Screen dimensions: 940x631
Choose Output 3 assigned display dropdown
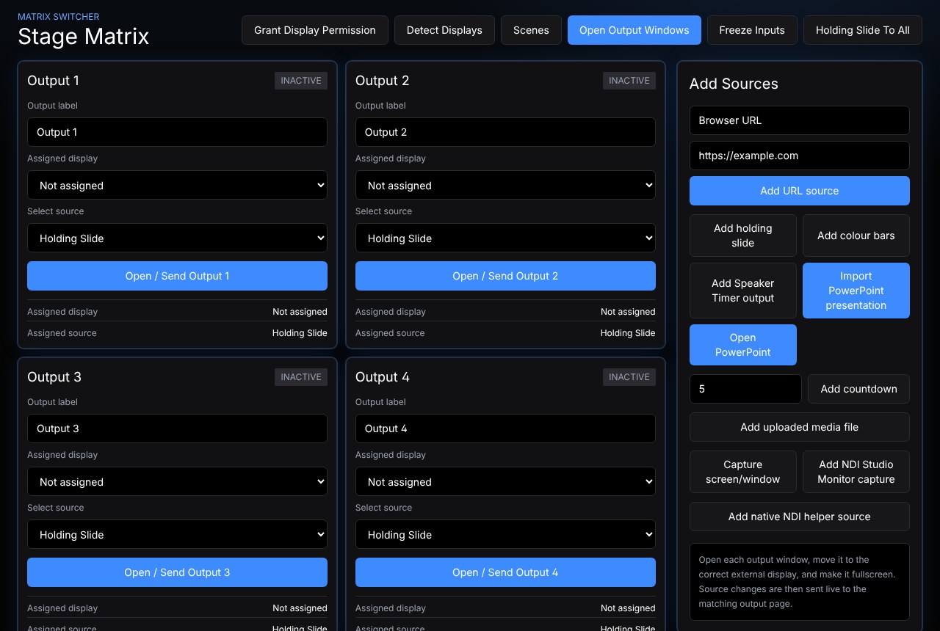[x=177, y=482]
